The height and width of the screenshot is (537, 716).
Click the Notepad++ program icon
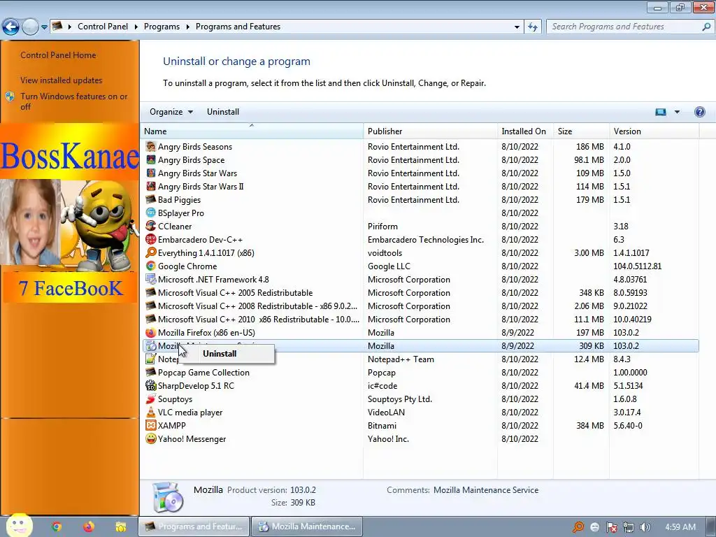[x=151, y=359]
